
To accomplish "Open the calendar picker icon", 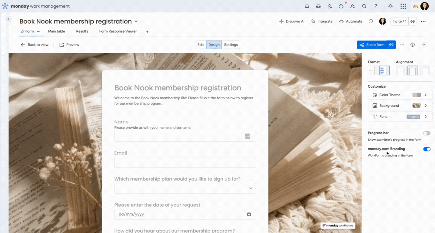I will tap(249, 214).
